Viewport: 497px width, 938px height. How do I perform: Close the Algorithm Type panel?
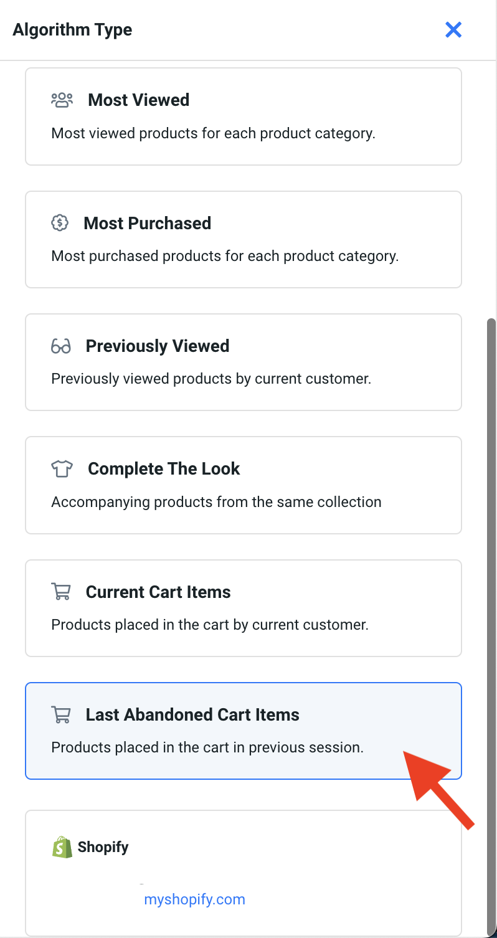[453, 29]
